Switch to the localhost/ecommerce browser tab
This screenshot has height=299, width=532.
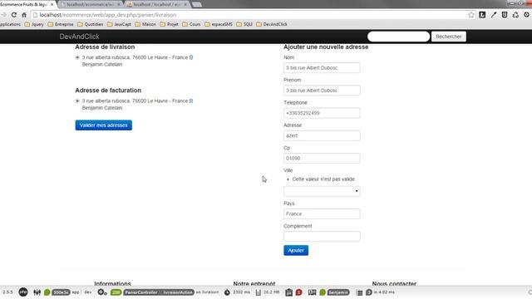tap(91, 4)
